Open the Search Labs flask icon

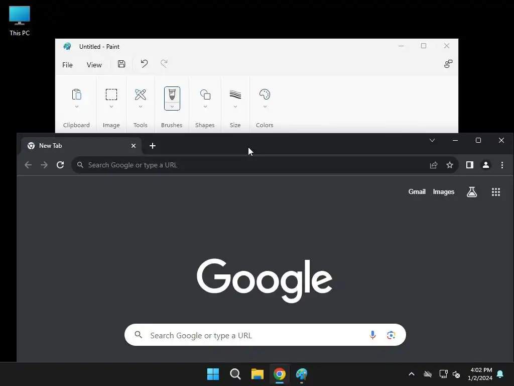click(x=472, y=192)
